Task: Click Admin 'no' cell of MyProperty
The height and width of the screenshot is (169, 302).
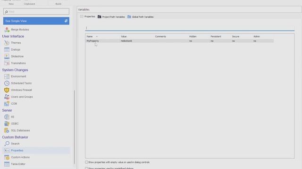Action: (x=255, y=41)
